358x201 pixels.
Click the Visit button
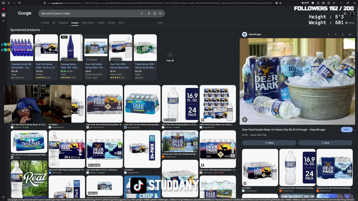tap(347, 130)
